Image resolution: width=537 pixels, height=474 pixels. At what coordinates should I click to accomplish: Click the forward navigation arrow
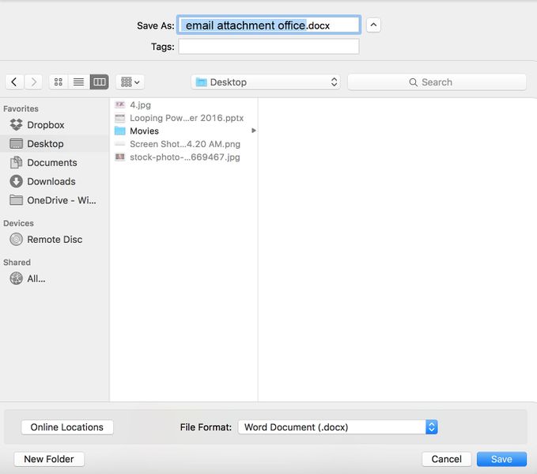click(x=33, y=82)
